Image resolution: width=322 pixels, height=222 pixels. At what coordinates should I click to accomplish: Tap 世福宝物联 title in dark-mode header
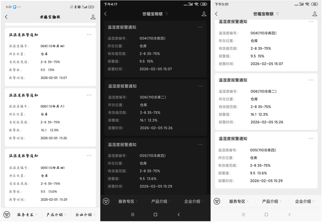click(153, 14)
